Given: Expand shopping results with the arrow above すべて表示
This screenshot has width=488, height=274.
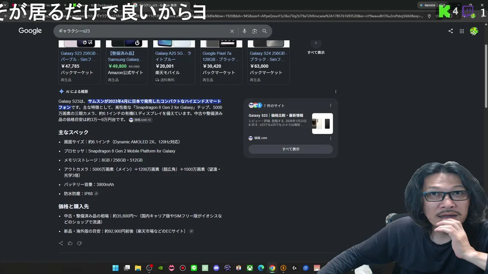Looking at the screenshot, I should point(316,43).
